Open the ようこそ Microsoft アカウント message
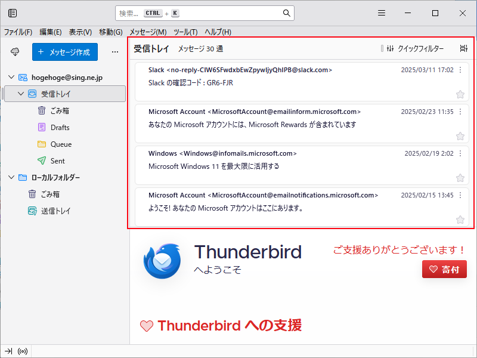 click(x=302, y=206)
